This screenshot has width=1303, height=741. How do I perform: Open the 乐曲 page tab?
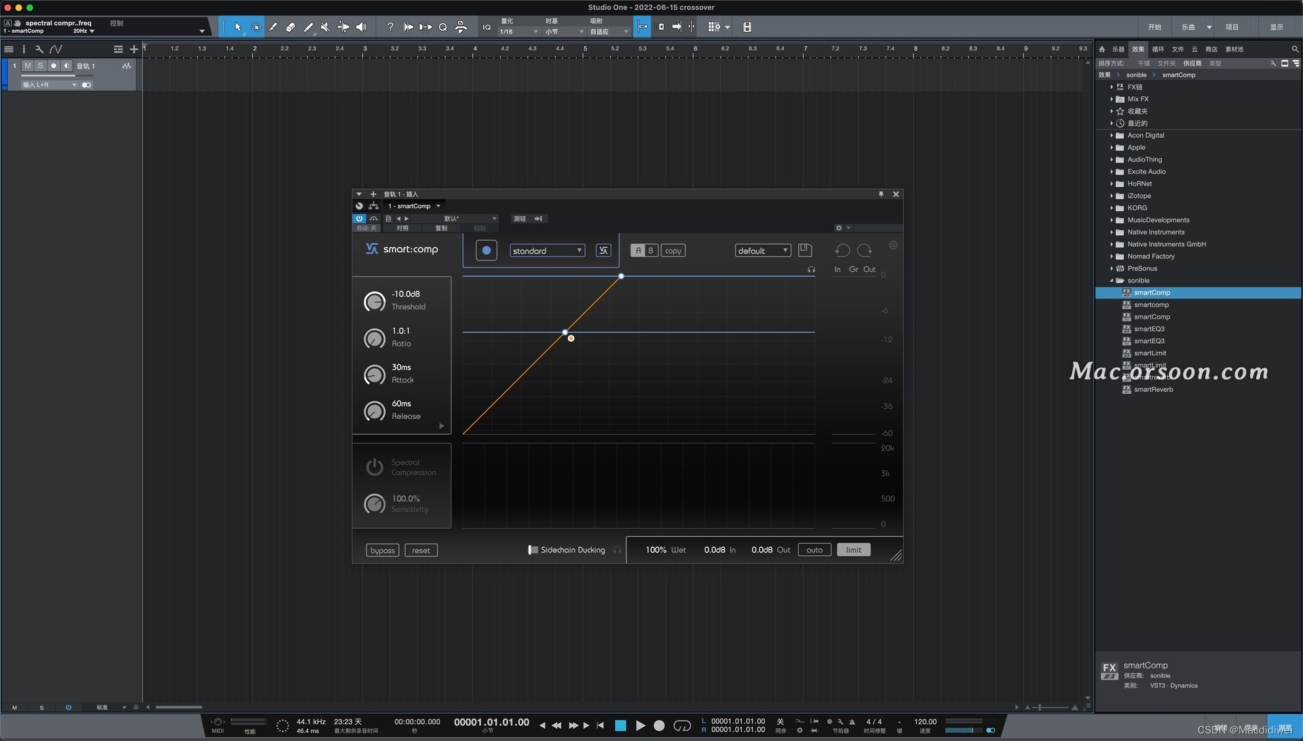coord(1188,27)
